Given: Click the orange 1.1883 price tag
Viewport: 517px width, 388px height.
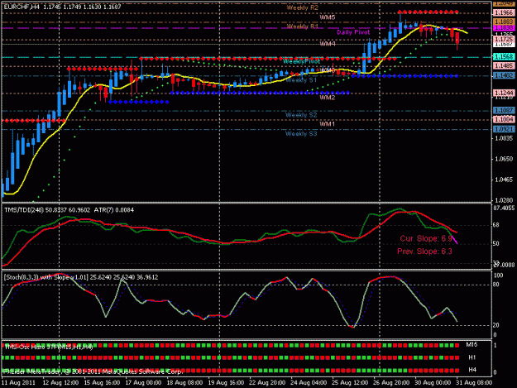Looking at the screenshot, I should pos(504,22).
